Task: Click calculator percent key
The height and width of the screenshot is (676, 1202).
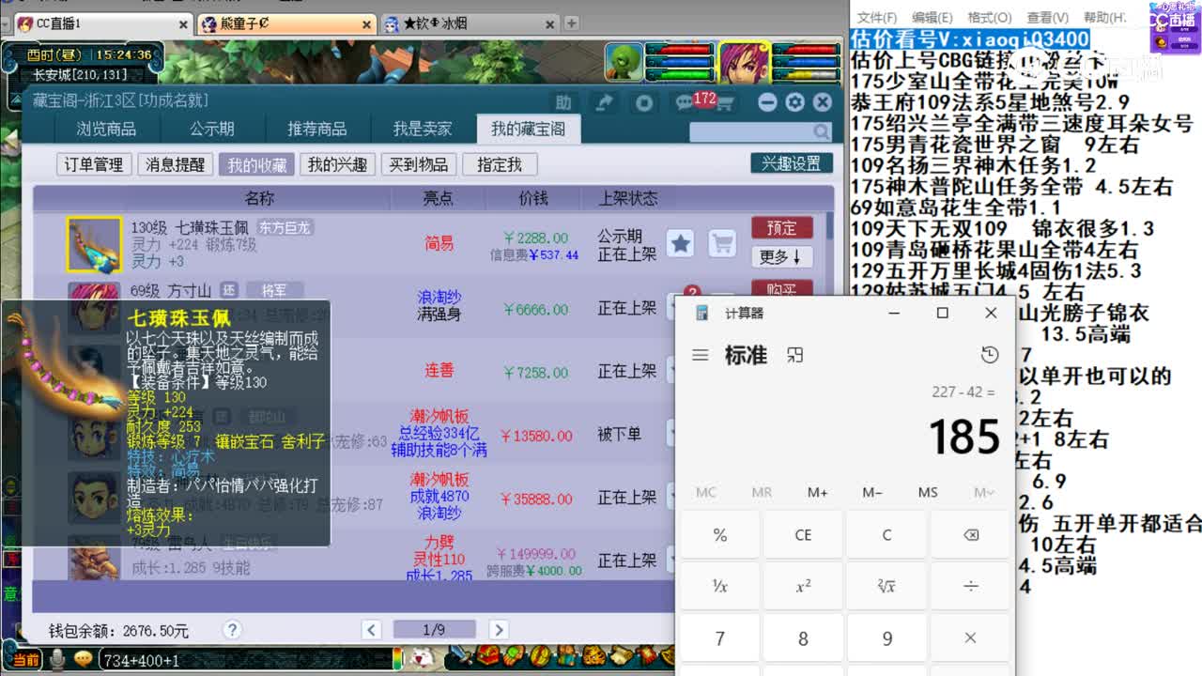Action: (x=720, y=535)
